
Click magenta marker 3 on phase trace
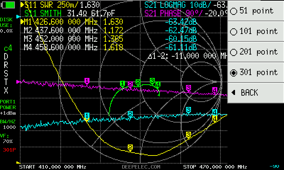point(189,89)
